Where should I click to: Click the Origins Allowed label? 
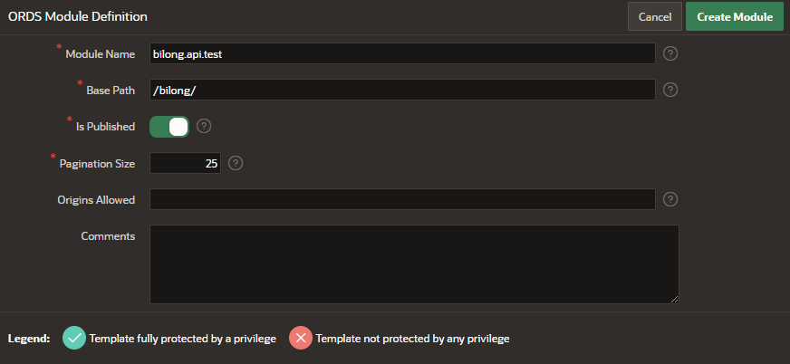(x=95, y=199)
